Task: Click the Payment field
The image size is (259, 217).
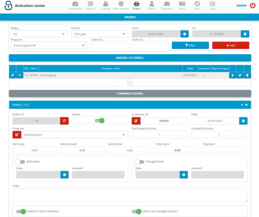Action: tap(225, 150)
